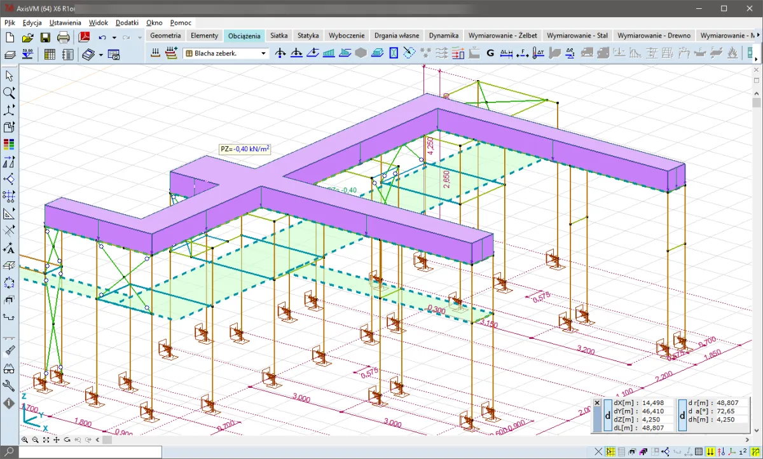Switch to the Wymiarowanie - Stal tab
763x459 pixels.
tap(579, 36)
